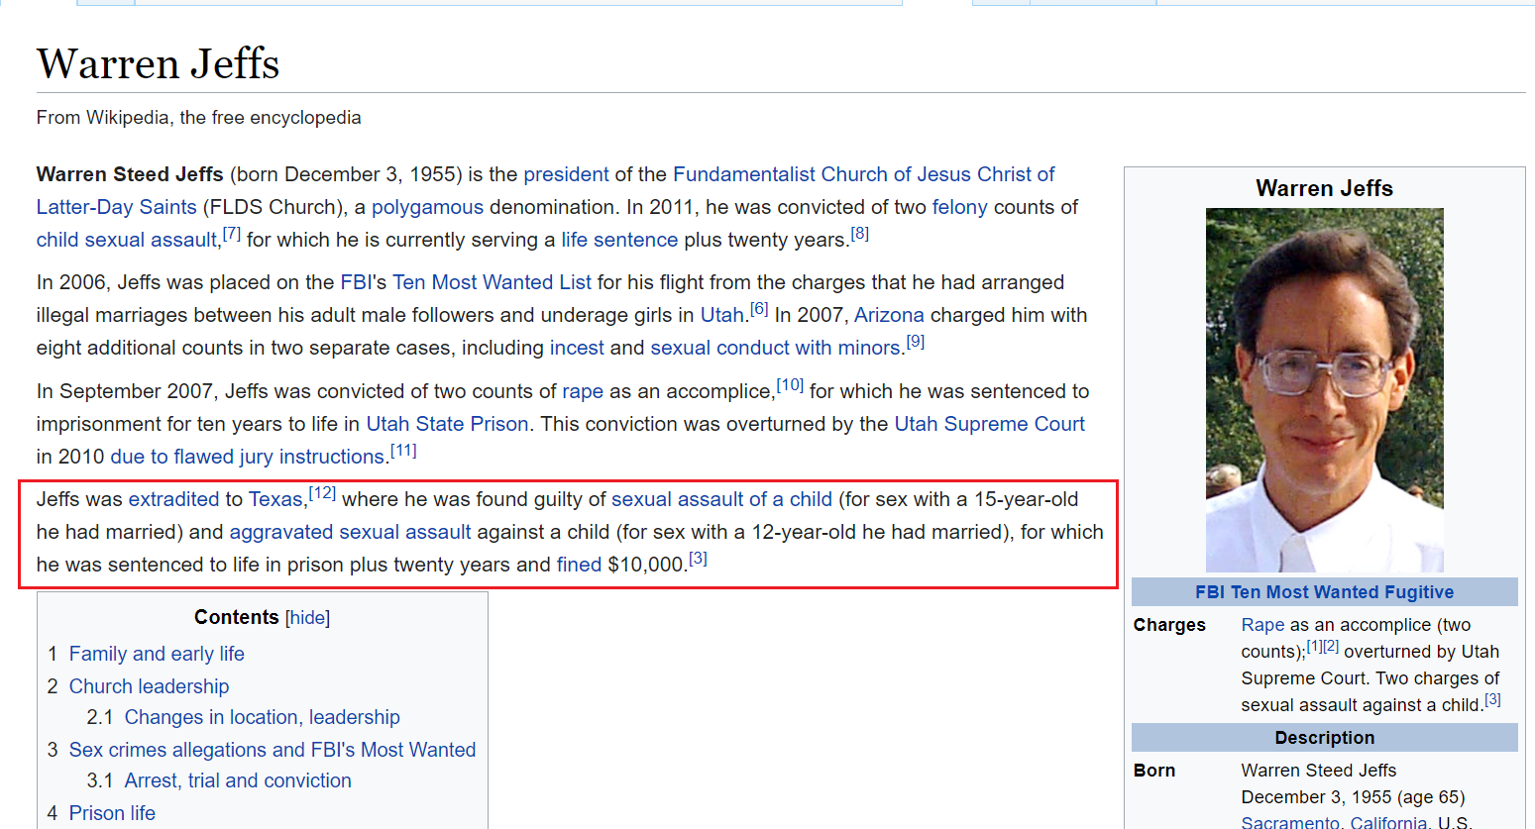Select 'From Wikipedia, the free encyclopedia' text
This screenshot has width=1535, height=829.
pos(199,118)
